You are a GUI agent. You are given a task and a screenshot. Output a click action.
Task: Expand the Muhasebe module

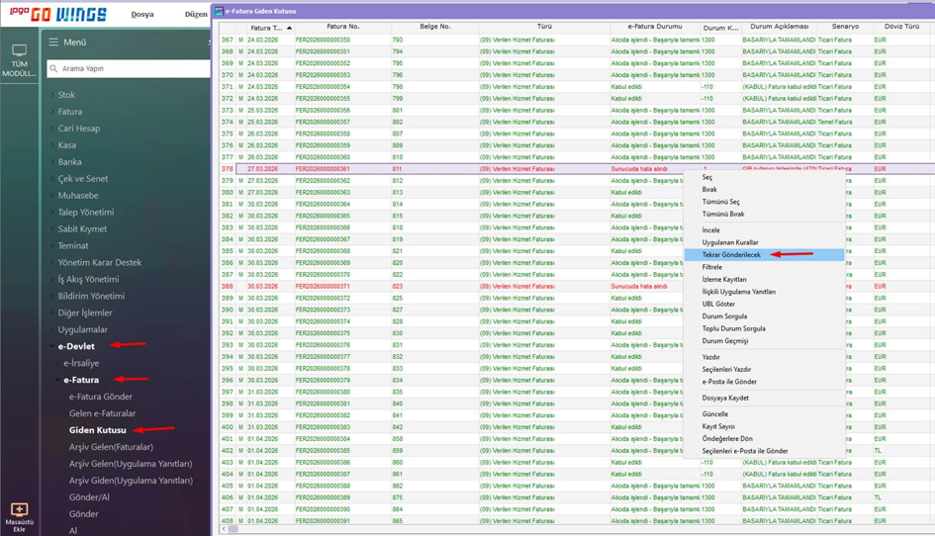point(51,195)
